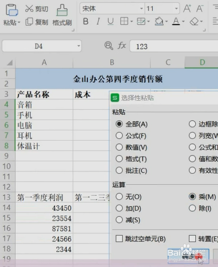218x267 pixels.
Task: Increase font size with A+ icon
Action: tap(187, 9)
